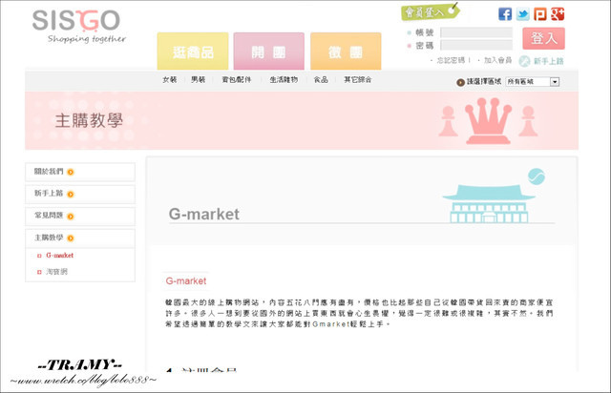
Task: Click the large gray G-market title
Action: (203, 215)
